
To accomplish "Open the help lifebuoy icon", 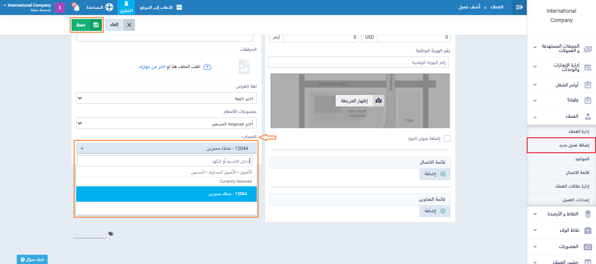I will [109, 8].
